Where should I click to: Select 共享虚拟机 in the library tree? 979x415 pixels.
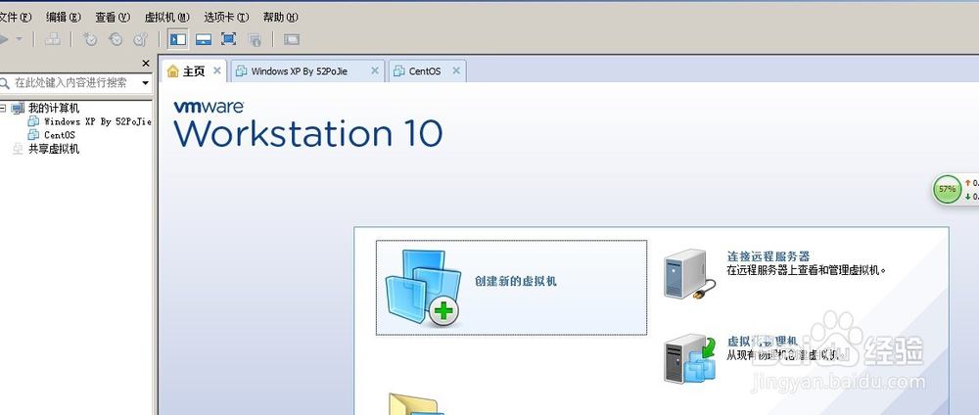(54, 149)
